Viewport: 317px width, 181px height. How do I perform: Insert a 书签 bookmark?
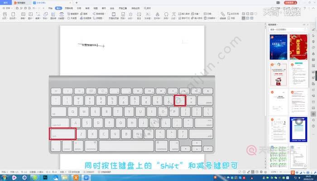point(231,18)
